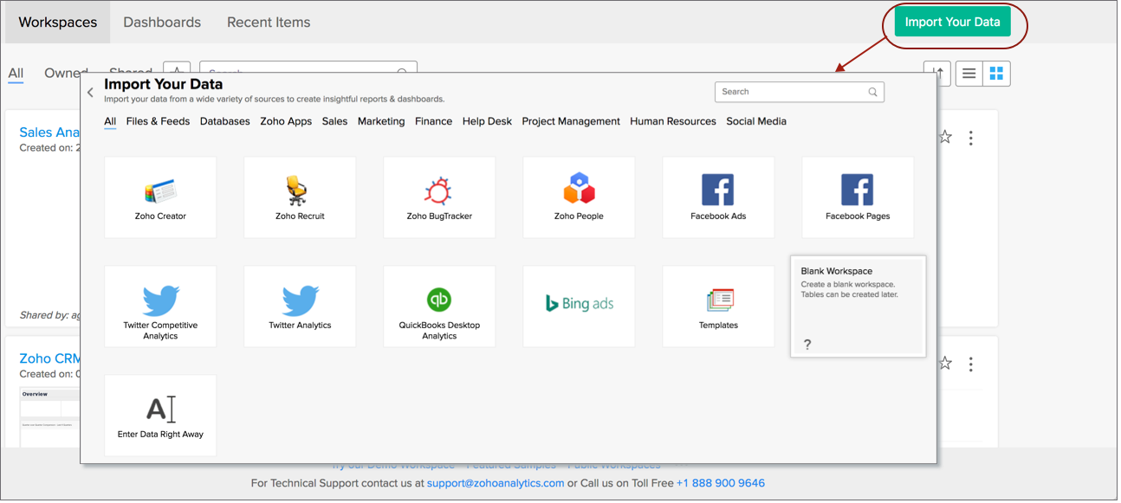Choose the Zoho BugTracker import option
The height and width of the screenshot is (503, 1121).
pyautogui.click(x=439, y=197)
